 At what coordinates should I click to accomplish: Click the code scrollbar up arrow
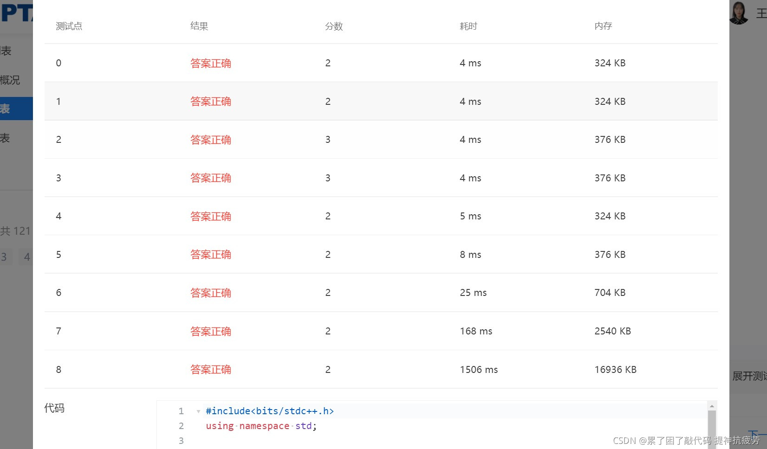click(712, 406)
